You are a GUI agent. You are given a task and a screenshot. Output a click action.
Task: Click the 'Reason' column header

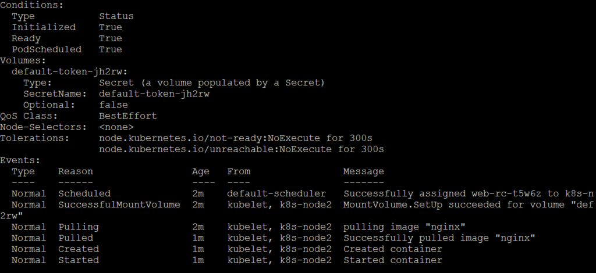[75, 171]
